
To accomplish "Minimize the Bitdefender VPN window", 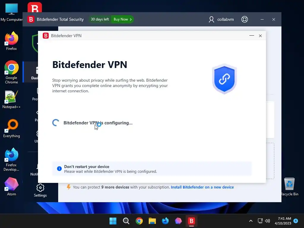I will pos(252,36).
